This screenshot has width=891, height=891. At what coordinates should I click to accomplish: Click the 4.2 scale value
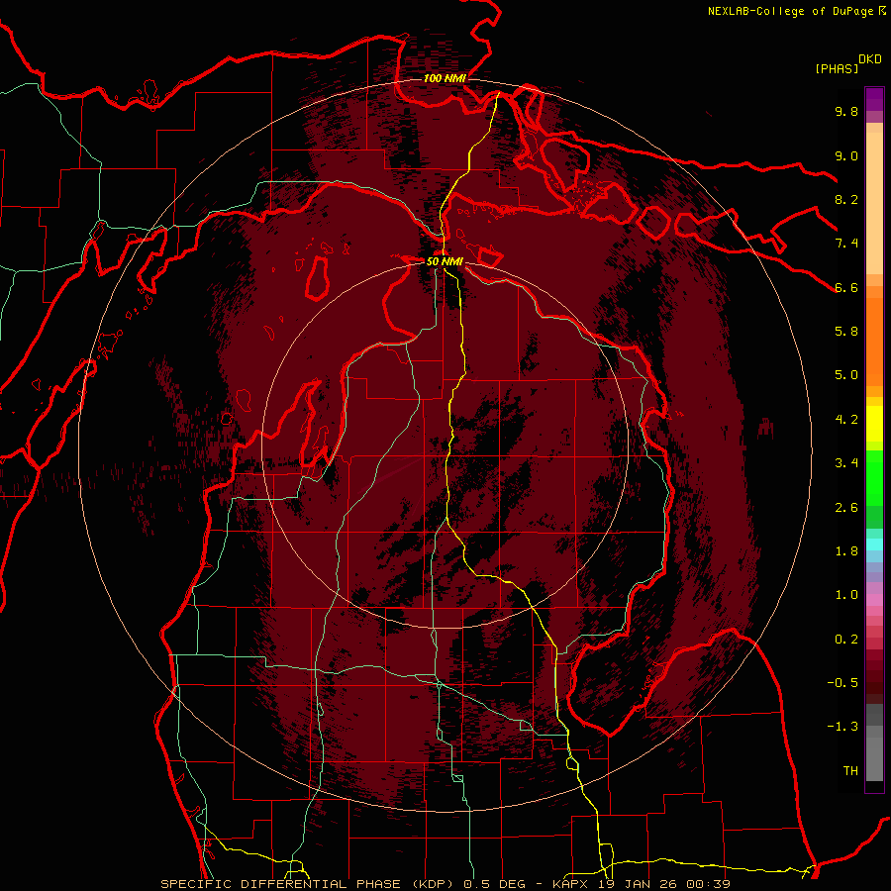[846, 420]
